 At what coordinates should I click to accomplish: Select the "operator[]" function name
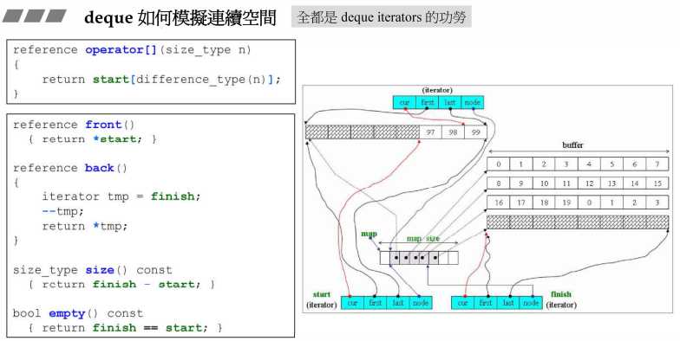[x=121, y=50]
